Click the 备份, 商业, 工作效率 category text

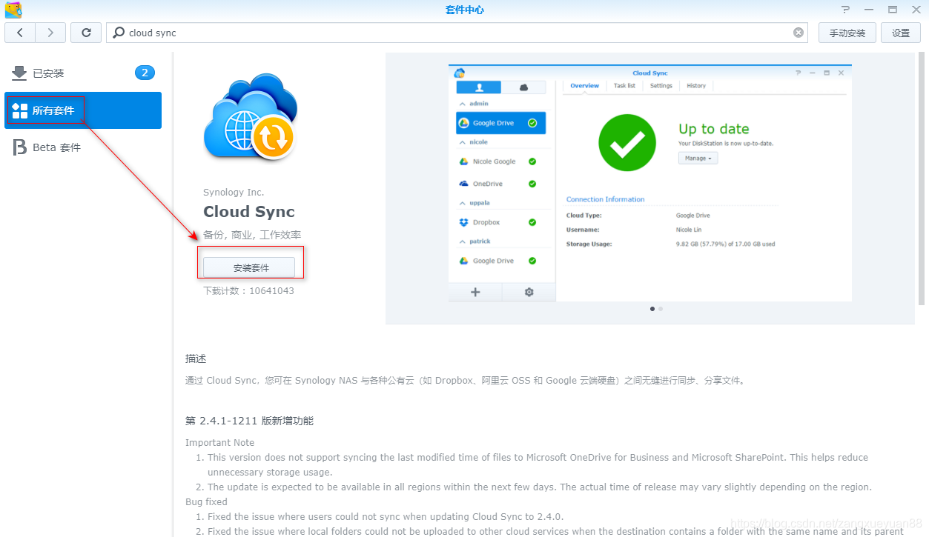click(252, 235)
